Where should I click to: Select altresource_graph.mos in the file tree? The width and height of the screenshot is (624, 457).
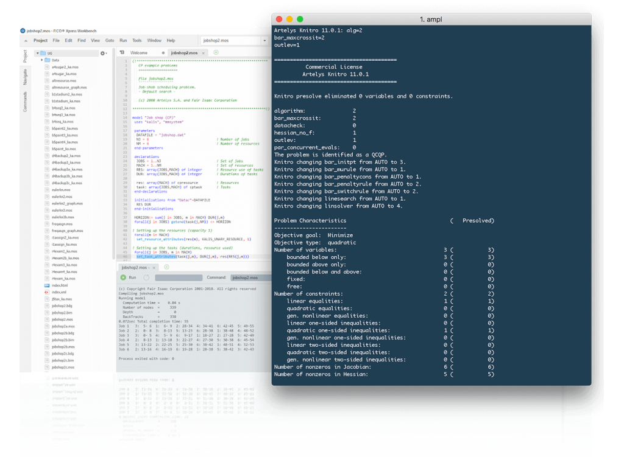point(69,87)
